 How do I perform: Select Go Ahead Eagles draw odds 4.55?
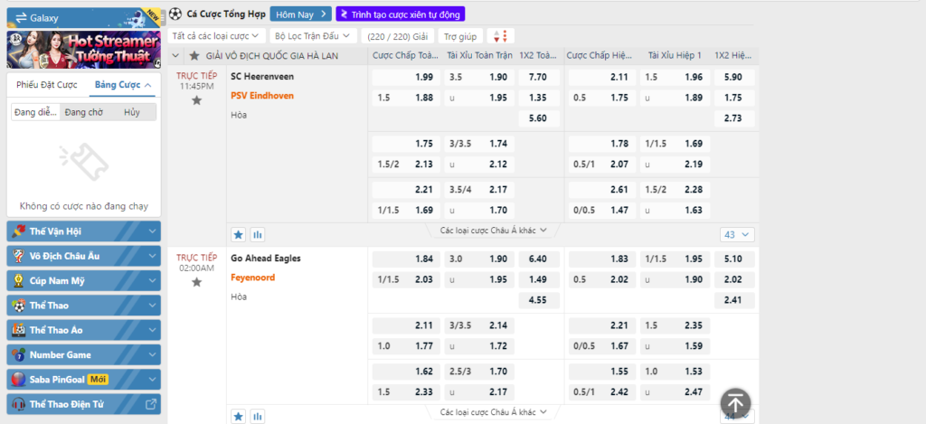click(539, 300)
